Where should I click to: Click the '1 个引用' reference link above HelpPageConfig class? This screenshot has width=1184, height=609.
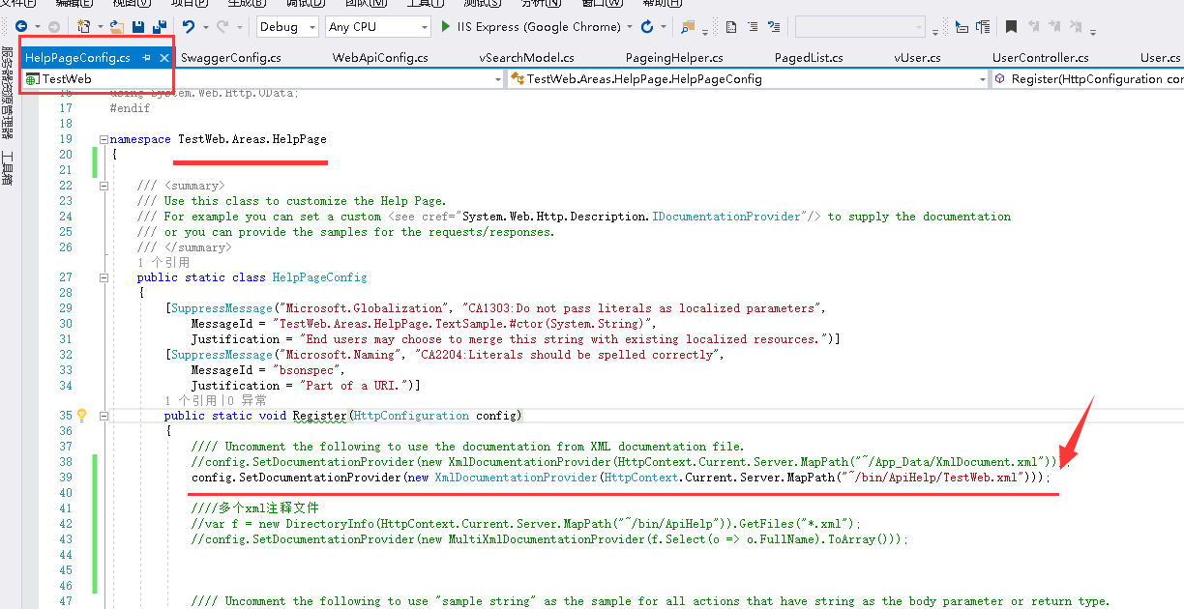[163, 262]
